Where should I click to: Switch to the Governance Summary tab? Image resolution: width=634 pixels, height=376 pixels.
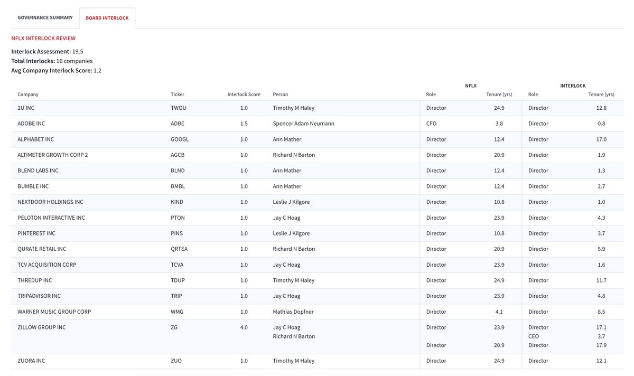45,17
